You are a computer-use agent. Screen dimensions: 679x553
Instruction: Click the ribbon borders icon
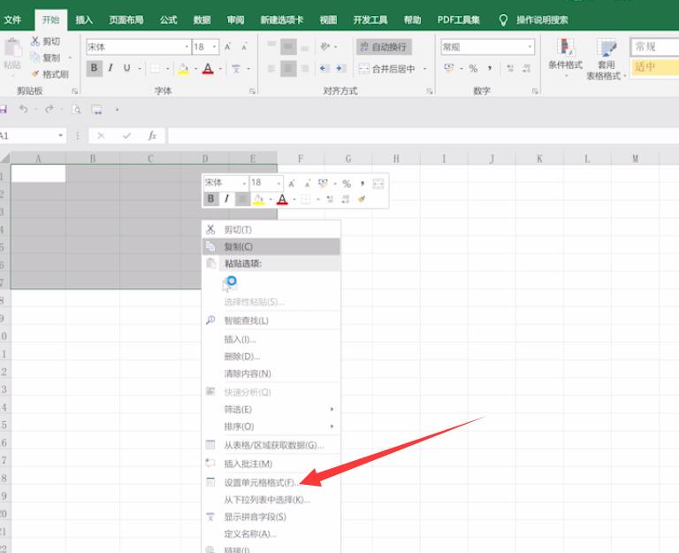click(155, 68)
